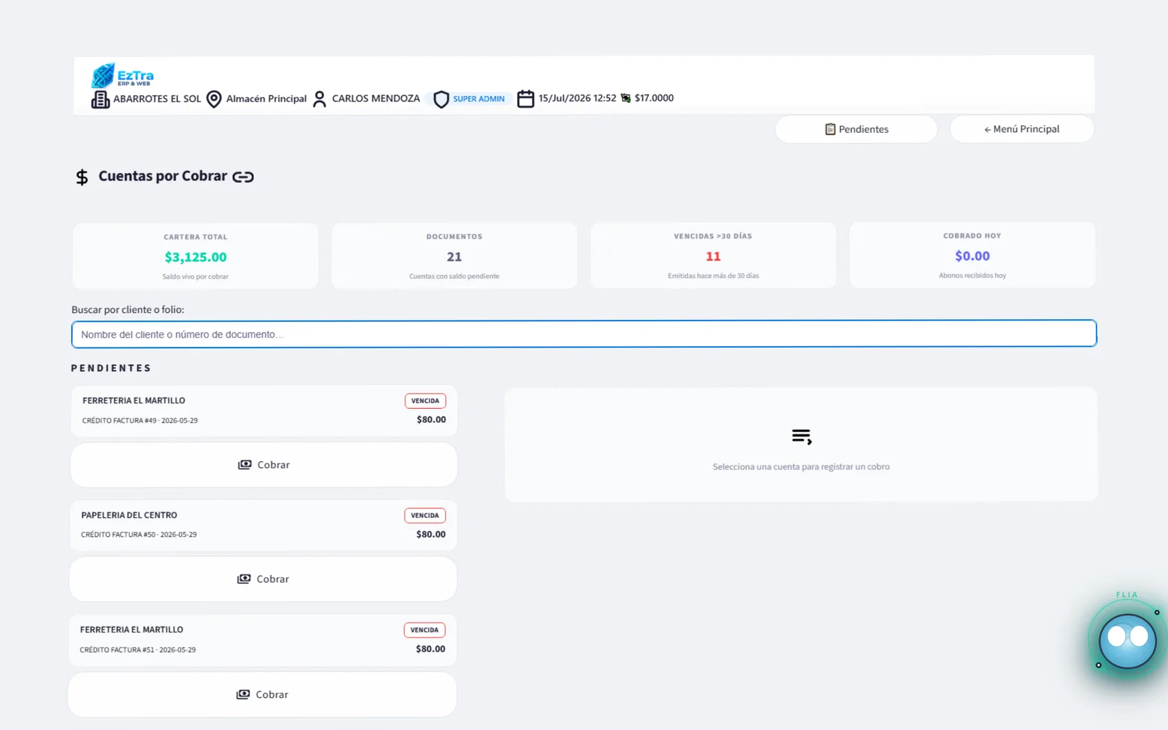Click the exchange rate money icon
Screen dimensions: 1168x730
pyautogui.click(x=626, y=98)
